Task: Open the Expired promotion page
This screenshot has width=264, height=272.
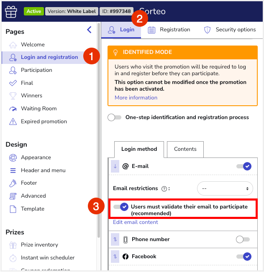Action: [x=44, y=122]
